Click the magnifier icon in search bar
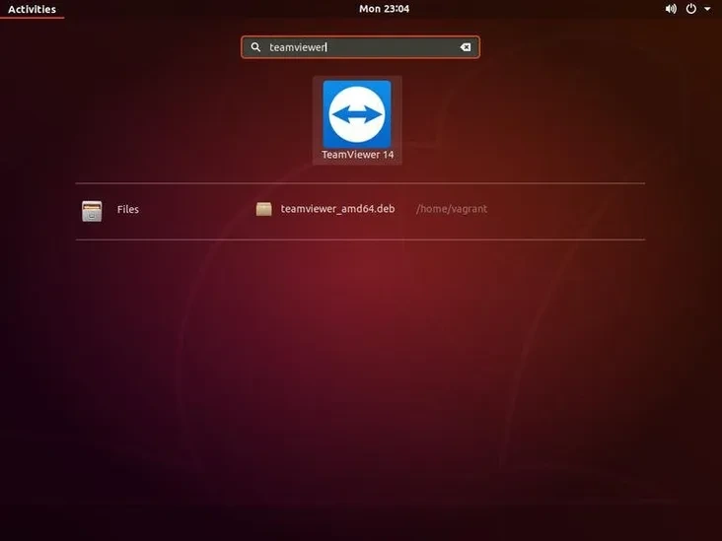722x541 pixels. [x=255, y=47]
